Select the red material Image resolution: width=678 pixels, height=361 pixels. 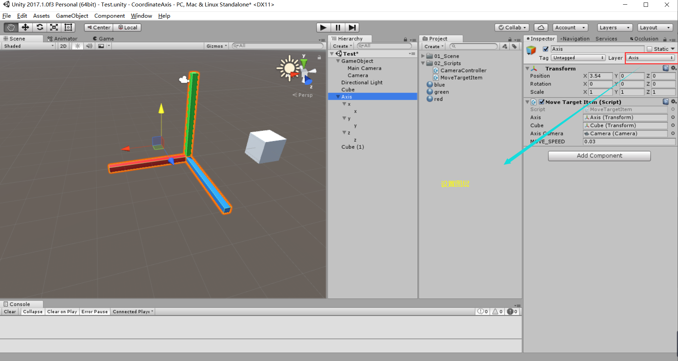(x=435, y=99)
